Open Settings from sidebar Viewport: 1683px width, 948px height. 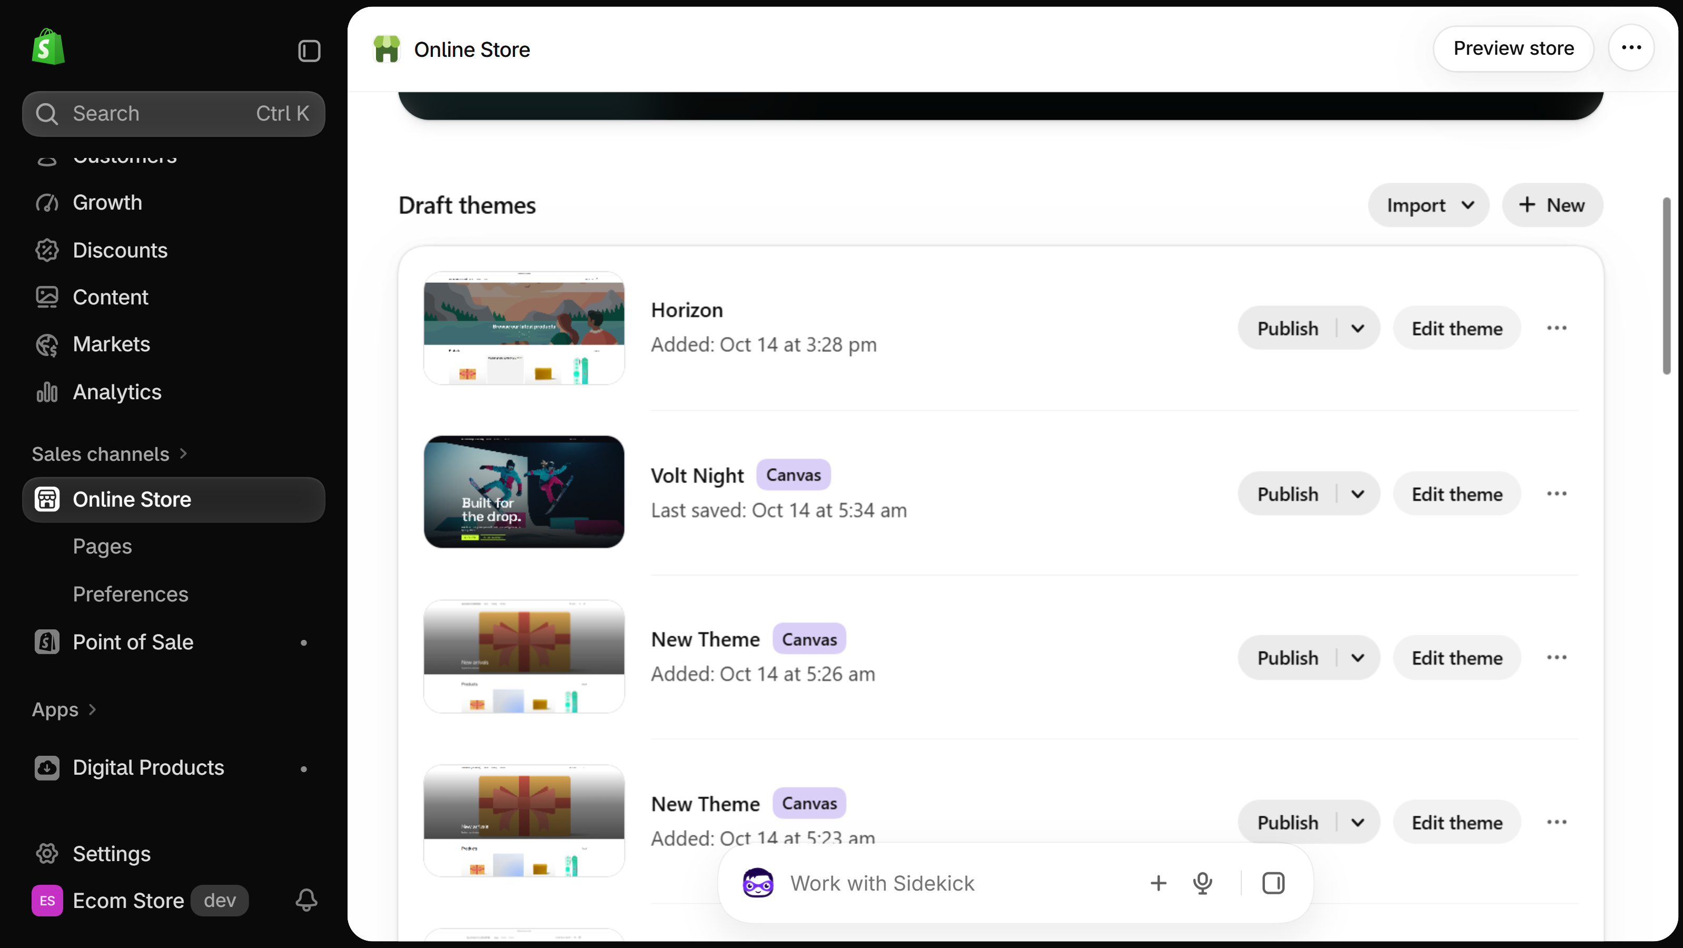click(173, 853)
